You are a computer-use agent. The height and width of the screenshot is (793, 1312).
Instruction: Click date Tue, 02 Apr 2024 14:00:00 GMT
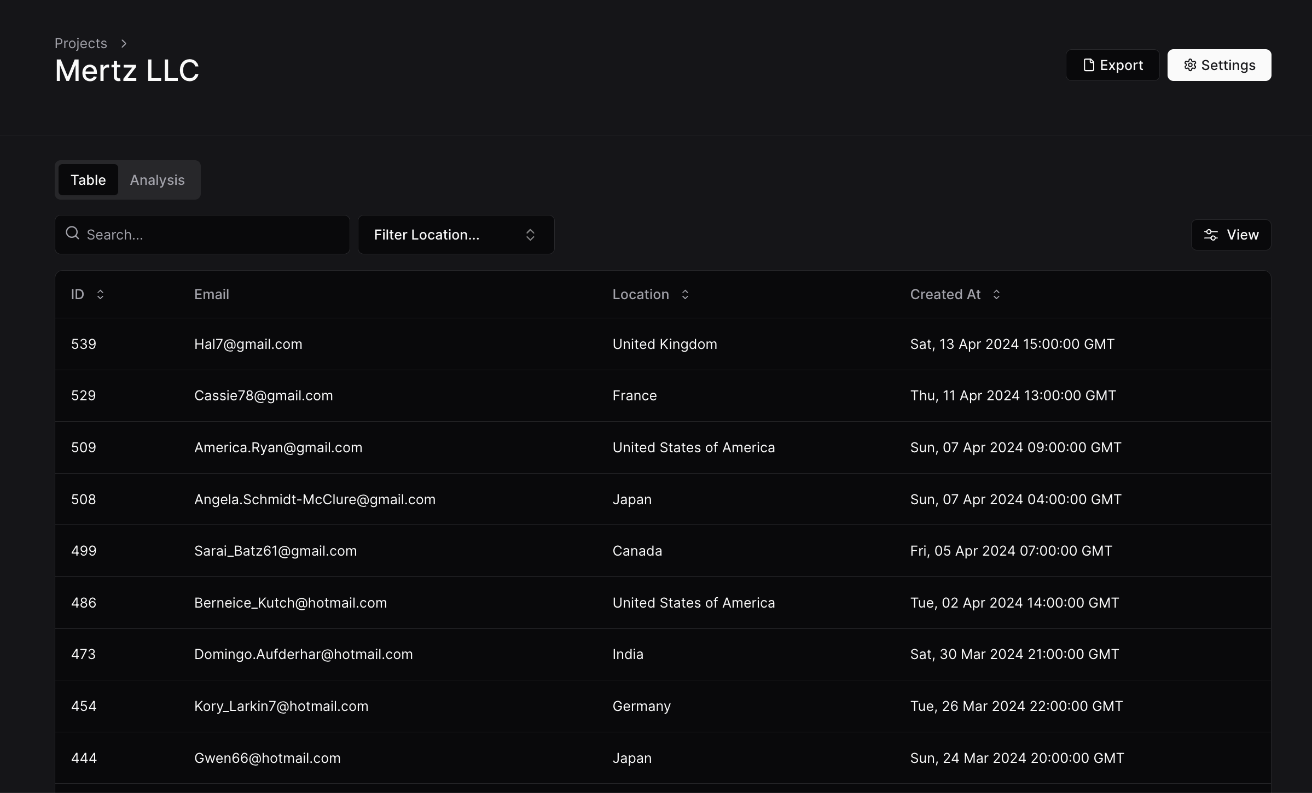(1015, 603)
